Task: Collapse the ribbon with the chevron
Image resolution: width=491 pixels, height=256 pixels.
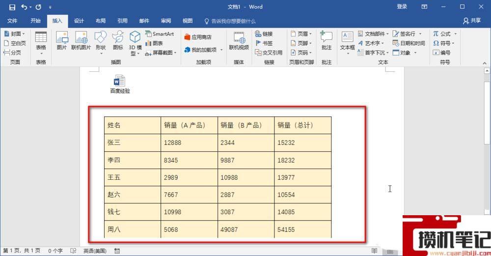Action: click(x=485, y=63)
